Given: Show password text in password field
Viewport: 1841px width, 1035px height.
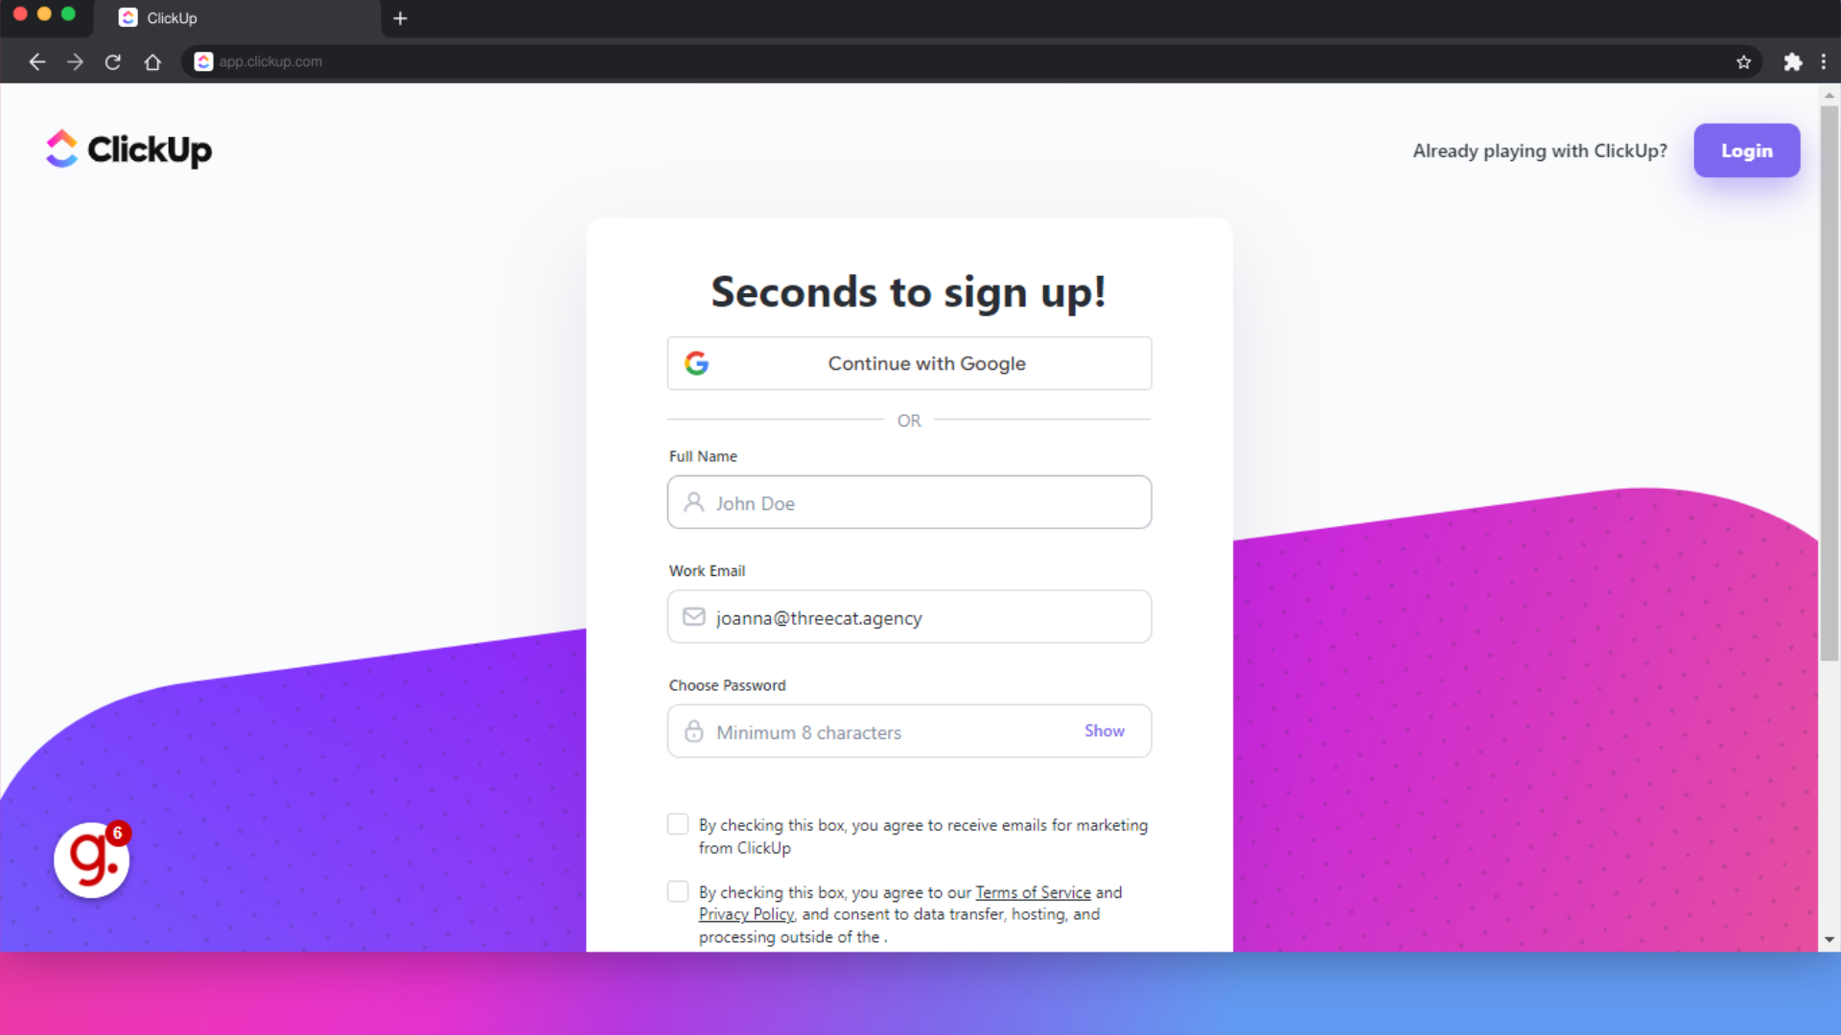Looking at the screenshot, I should pos(1103,730).
